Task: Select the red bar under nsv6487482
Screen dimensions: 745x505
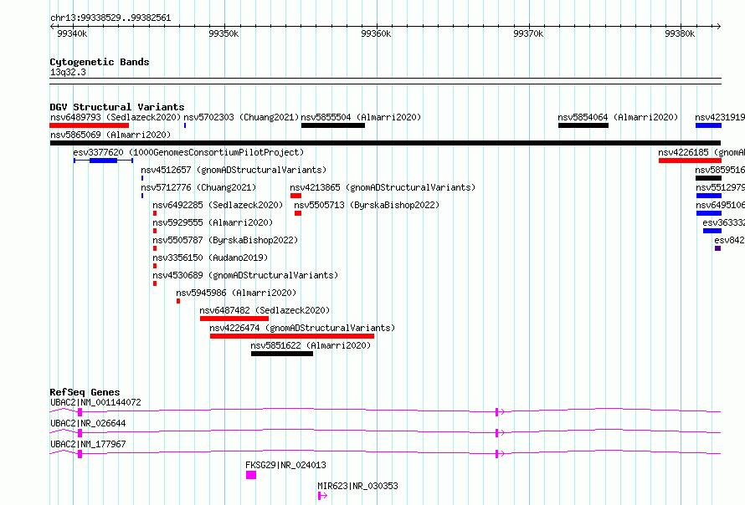Action: (x=234, y=319)
